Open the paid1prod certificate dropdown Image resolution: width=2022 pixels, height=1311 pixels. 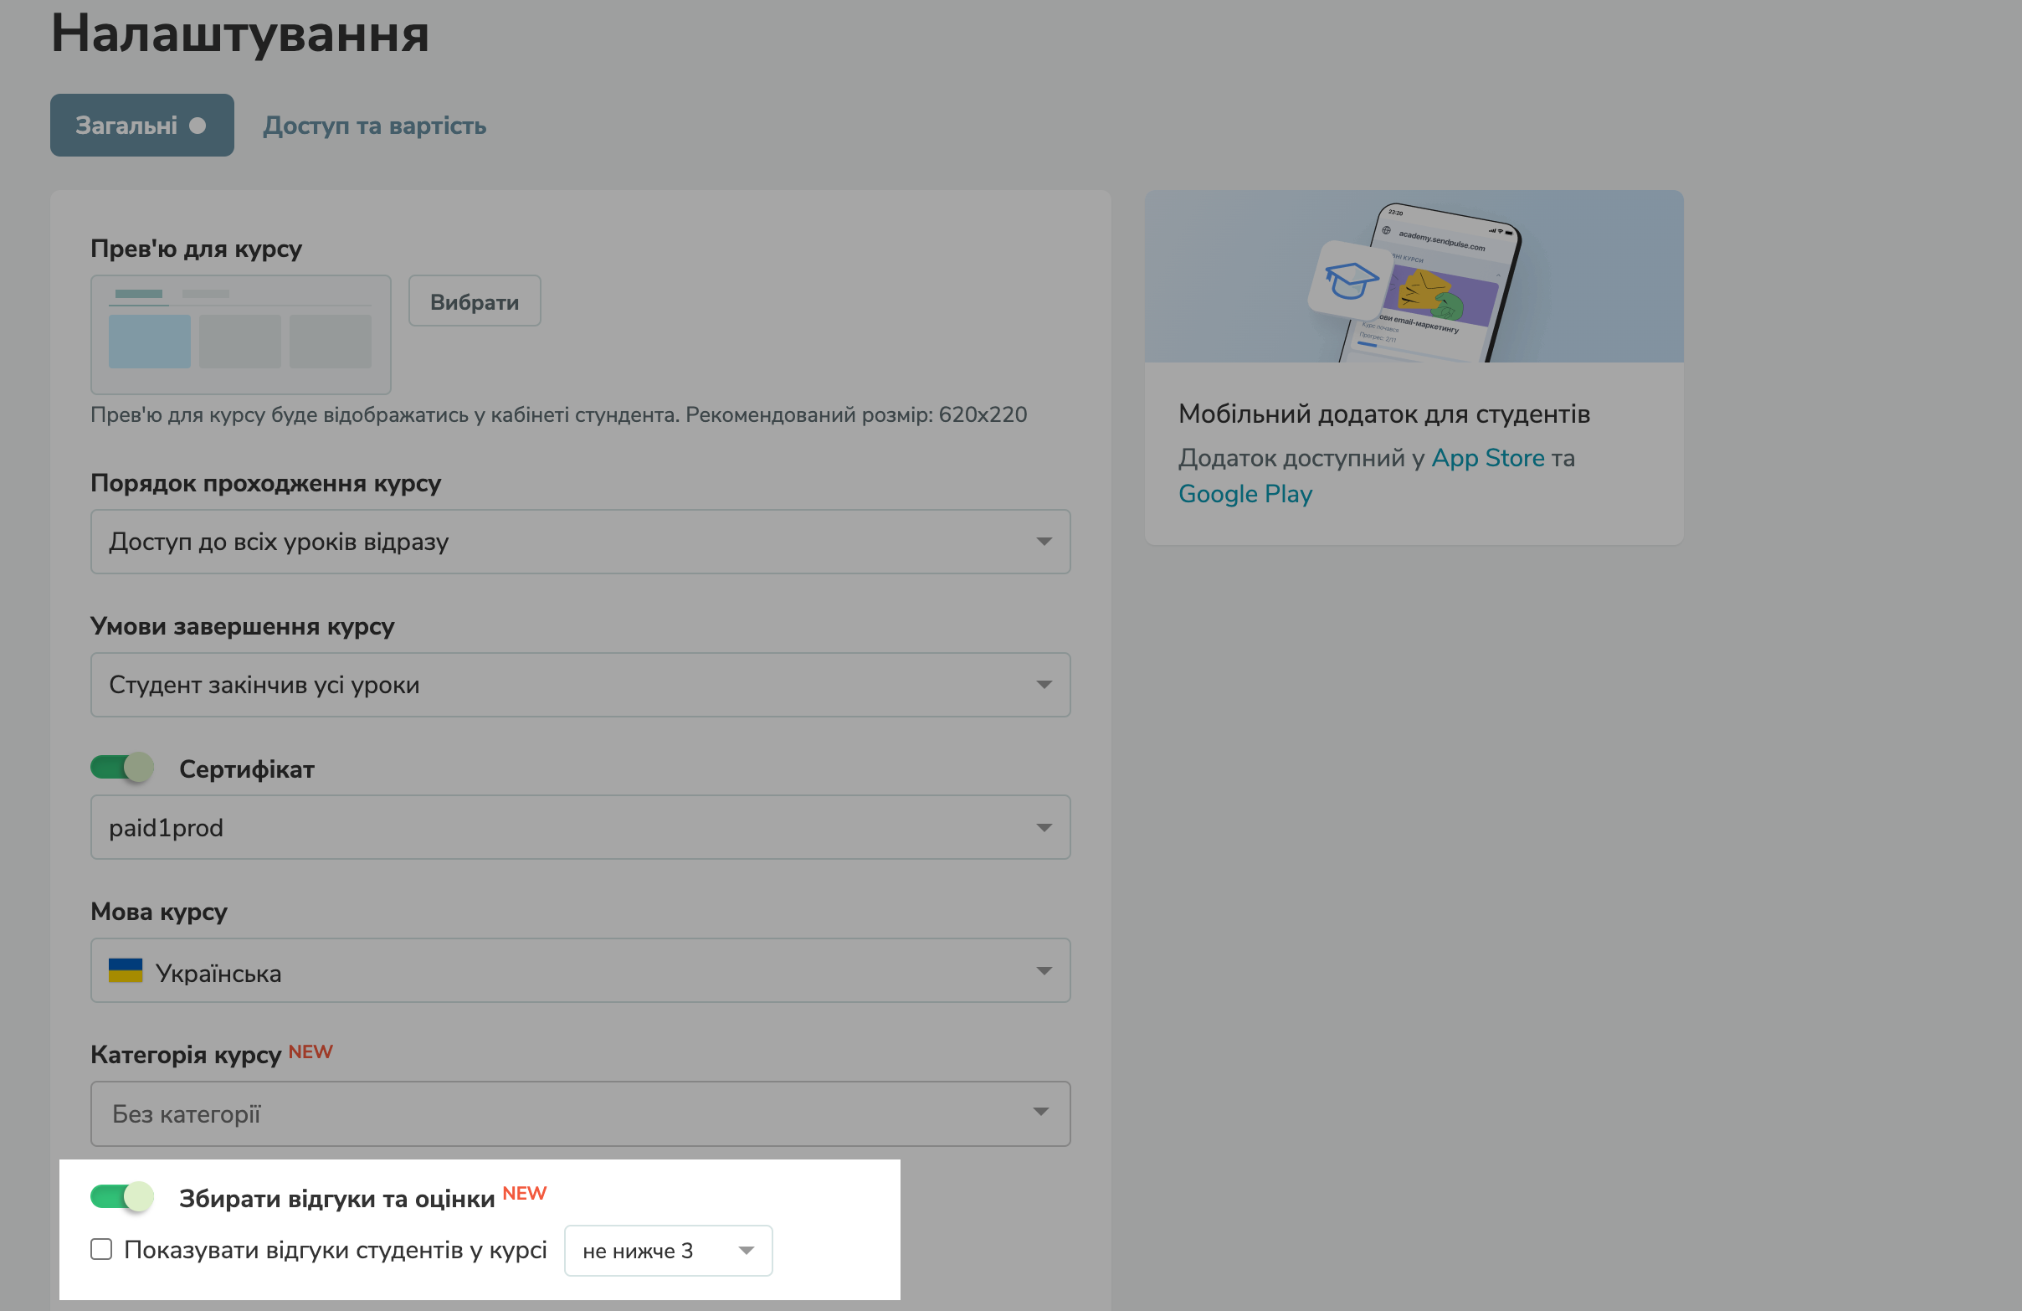[579, 828]
